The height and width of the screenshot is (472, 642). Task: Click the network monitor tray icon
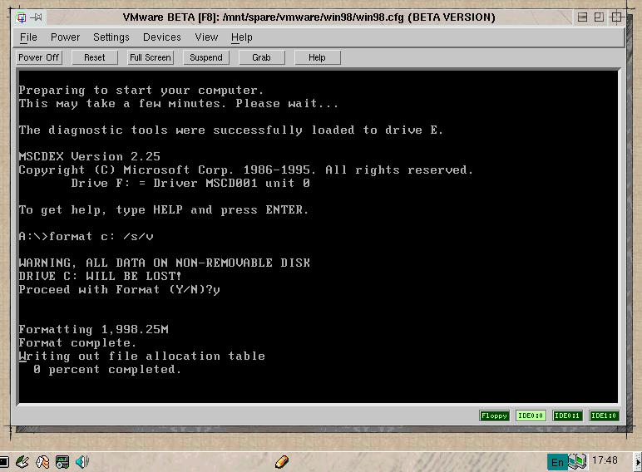[x=577, y=461]
